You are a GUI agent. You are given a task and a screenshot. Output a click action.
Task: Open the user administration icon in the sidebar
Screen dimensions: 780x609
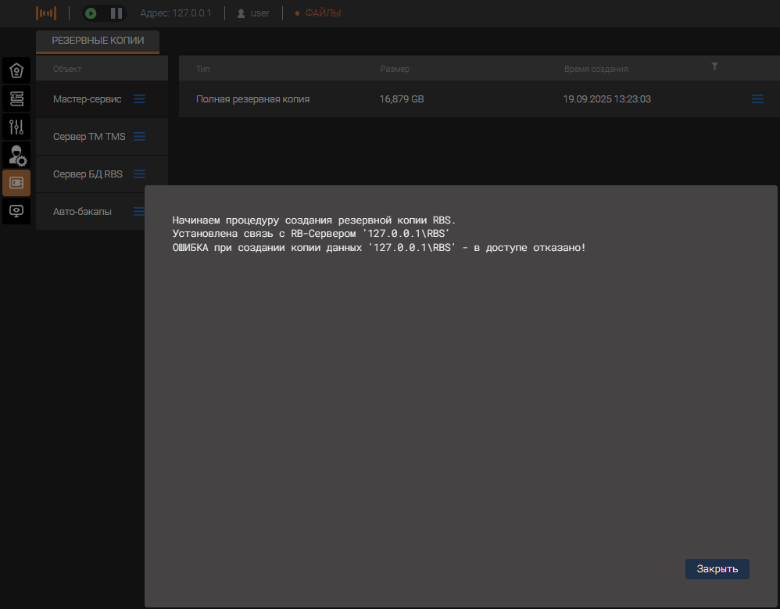pos(16,155)
